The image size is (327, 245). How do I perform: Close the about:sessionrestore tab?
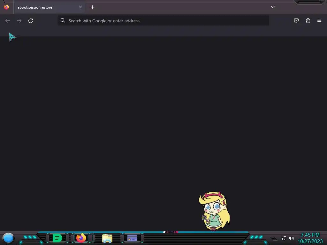[80, 7]
